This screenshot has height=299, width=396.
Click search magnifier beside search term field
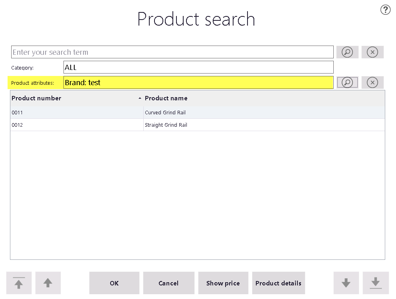tap(347, 52)
